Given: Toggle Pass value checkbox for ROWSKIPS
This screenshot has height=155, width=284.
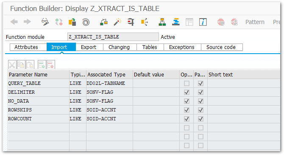Looking at the screenshot, I should [200, 110].
